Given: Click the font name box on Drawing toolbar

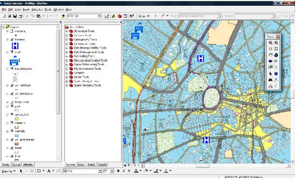Looking at the screenshot, I should [83, 171].
